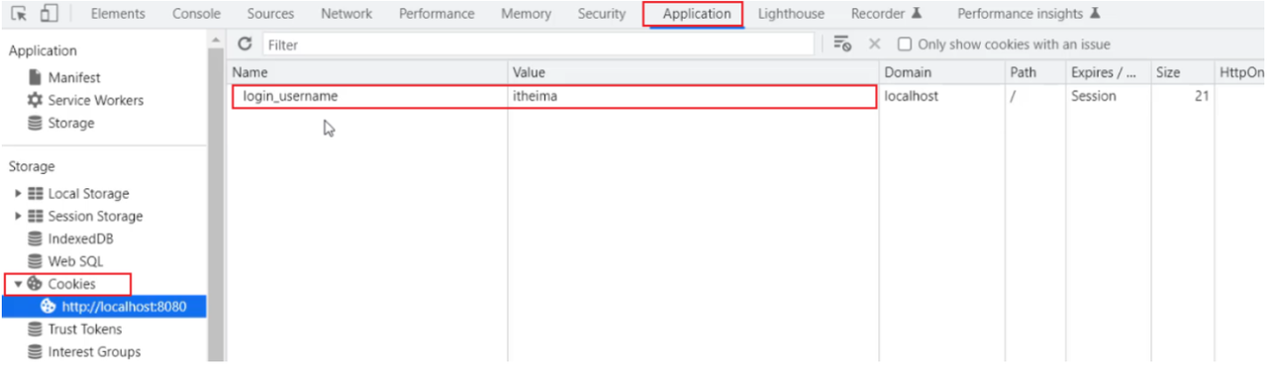Select the itheima cookie value cell
This screenshot has height=373, width=1267.
tap(693, 96)
